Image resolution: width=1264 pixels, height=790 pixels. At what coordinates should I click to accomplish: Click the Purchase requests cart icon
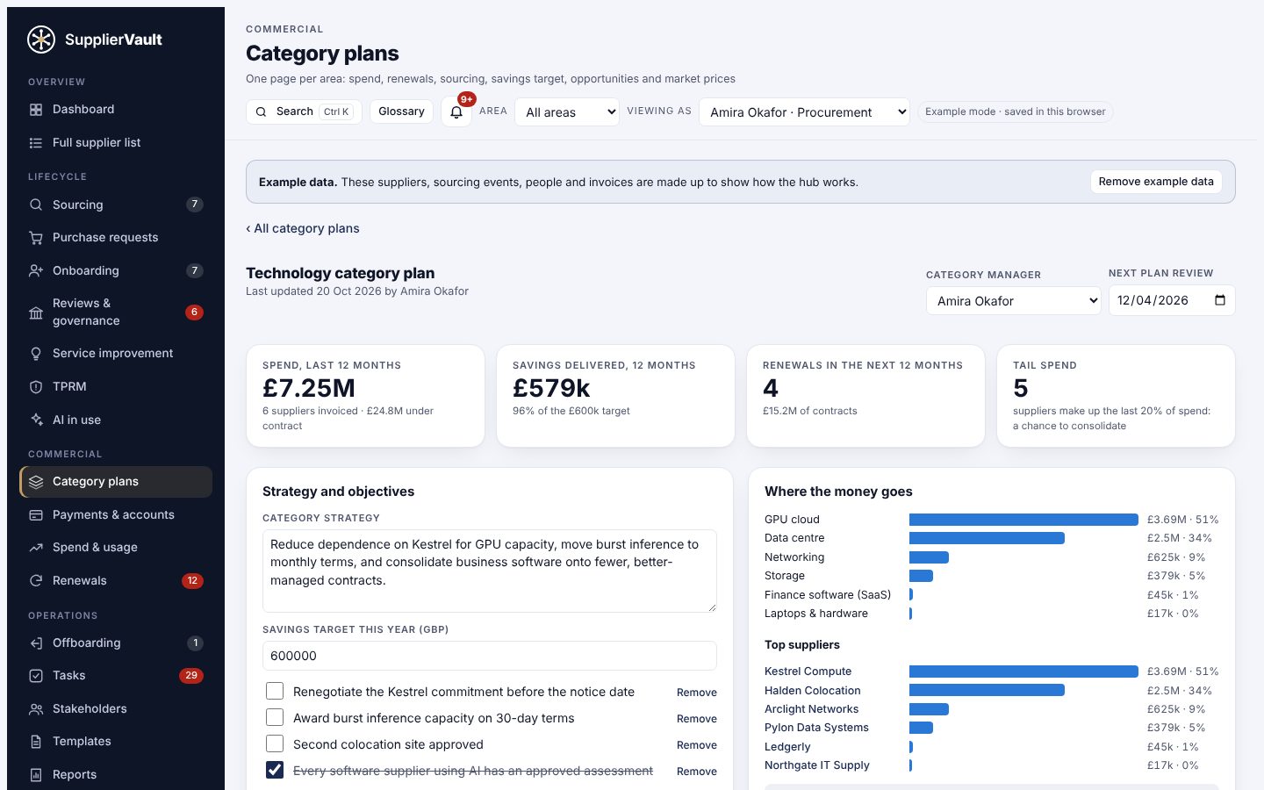(36, 238)
